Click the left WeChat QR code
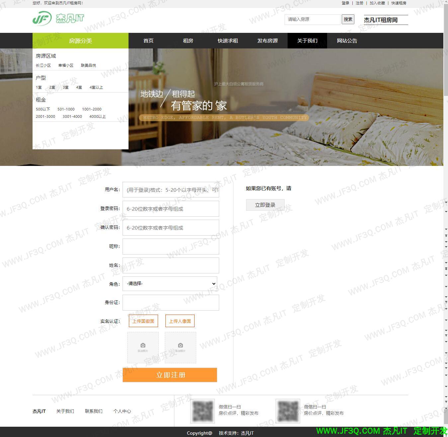The image size is (448, 437). tap(203, 411)
